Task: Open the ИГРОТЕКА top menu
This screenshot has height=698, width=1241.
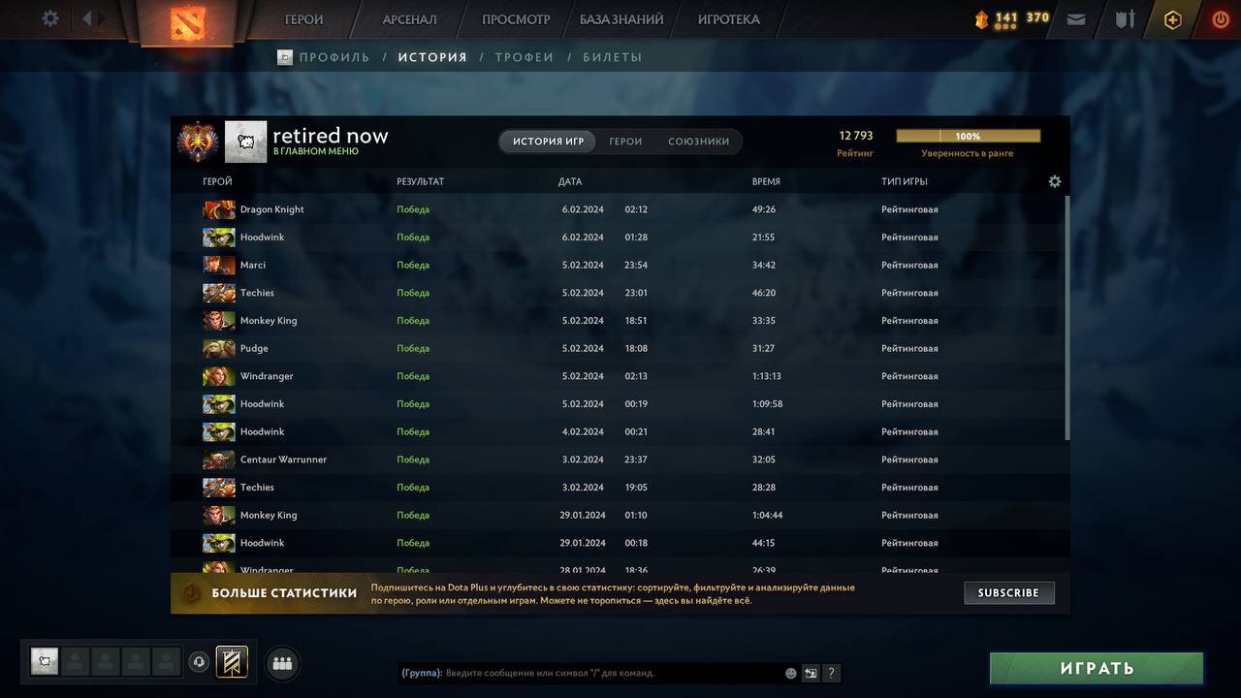Action: point(729,19)
